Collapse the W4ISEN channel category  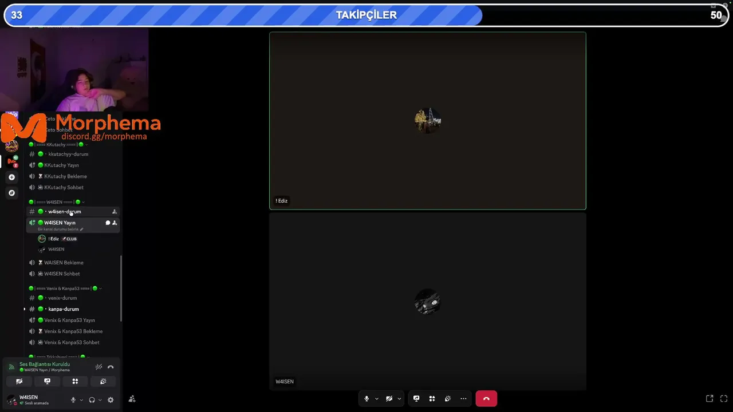coord(57,202)
